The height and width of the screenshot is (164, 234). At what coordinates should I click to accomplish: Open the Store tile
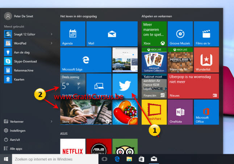86,112
